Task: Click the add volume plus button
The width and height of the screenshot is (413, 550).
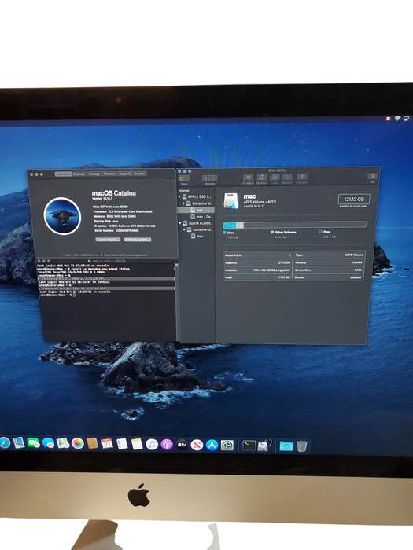Action: (x=206, y=178)
